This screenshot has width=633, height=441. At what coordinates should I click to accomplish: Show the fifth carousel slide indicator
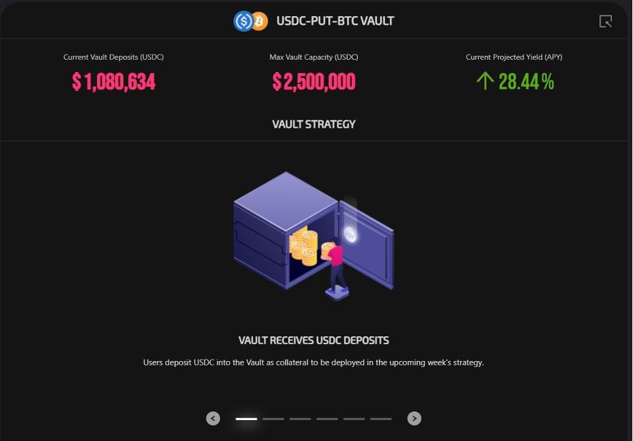tap(354, 419)
